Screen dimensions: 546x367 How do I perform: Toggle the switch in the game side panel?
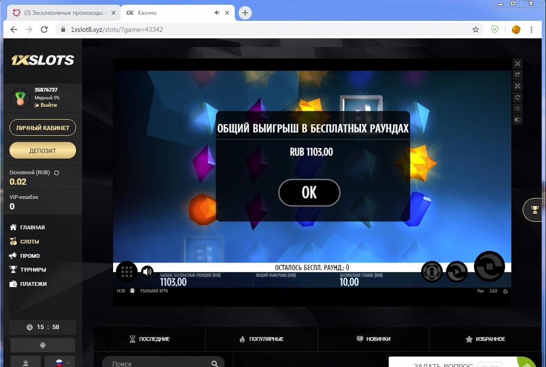(517, 120)
